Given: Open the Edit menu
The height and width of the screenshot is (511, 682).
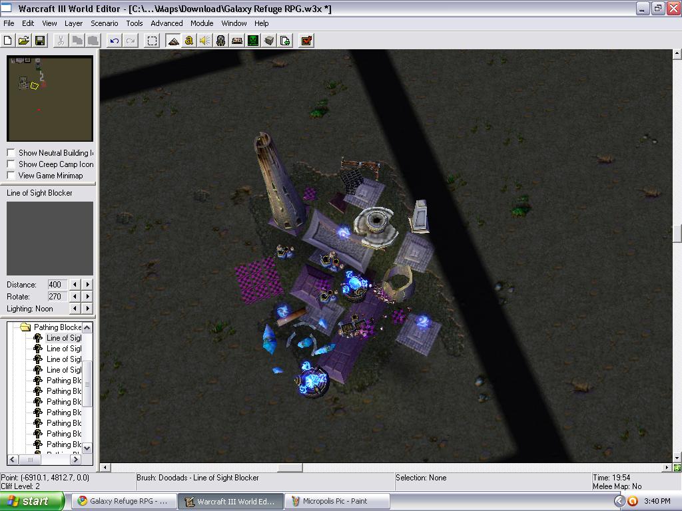Looking at the screenshot, I should click(28, 23).
